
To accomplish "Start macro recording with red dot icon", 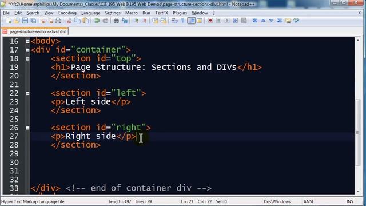I will coord(210,21).
